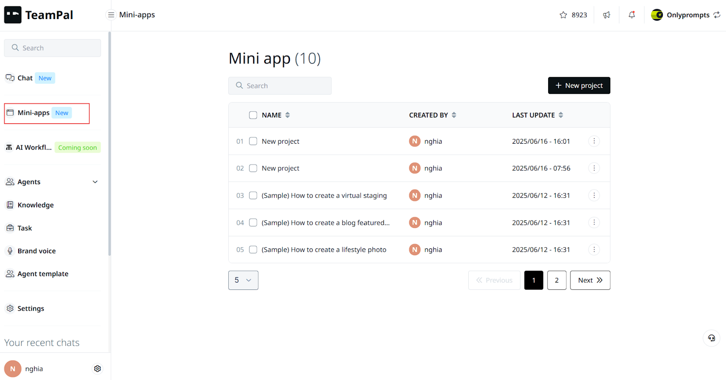This screenshot has width=726, height=380.
Task: Click the 2025/06/16 - 07:56 timestamp
Action: [x=541, y=168]
